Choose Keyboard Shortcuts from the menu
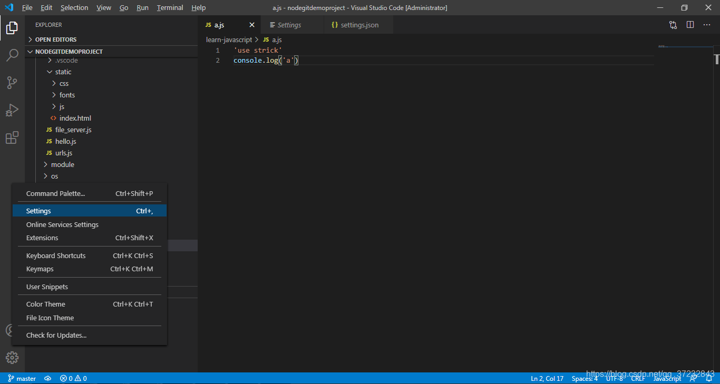 pos(90,255)
